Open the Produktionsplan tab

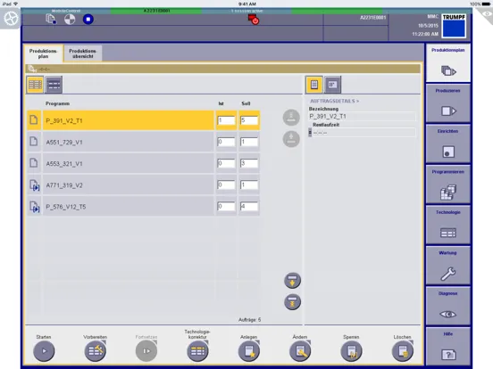tap(44, 53)
